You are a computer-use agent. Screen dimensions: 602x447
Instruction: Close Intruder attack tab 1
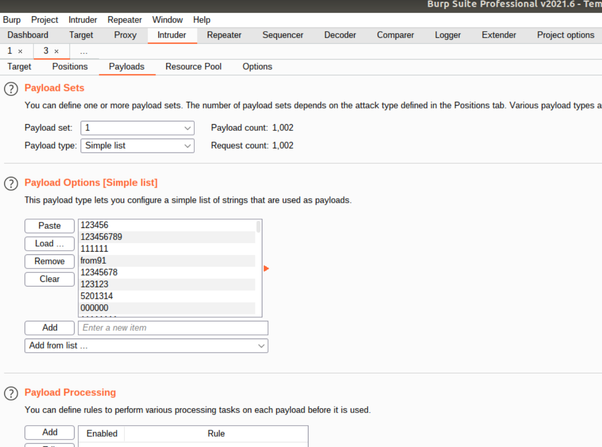click(20, 52)
